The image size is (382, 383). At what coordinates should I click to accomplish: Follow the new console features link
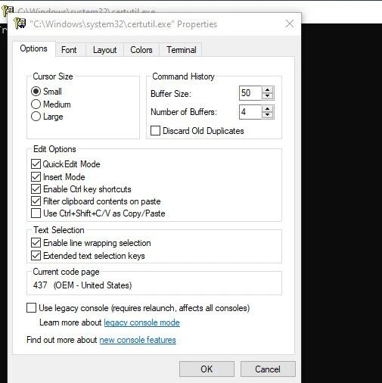pyautogui.click(x=138, y=340)
